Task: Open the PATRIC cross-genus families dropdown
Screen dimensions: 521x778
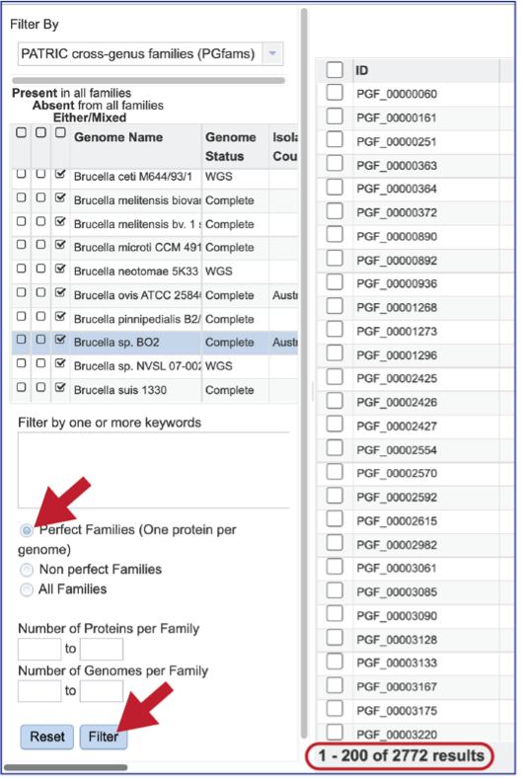Action: pos(151,53)
